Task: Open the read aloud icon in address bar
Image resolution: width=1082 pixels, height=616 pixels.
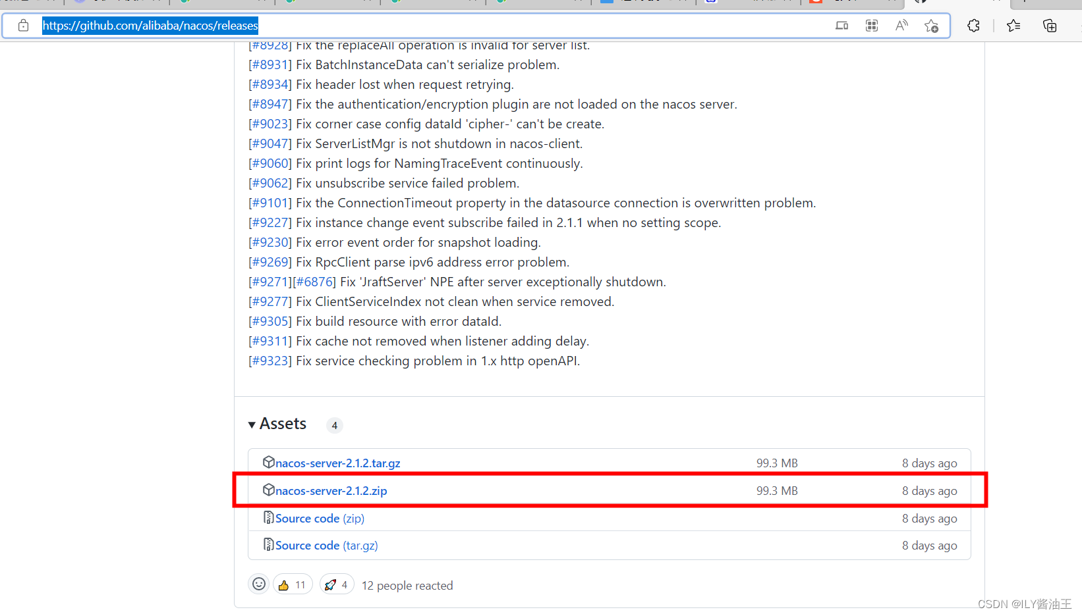Action: [x=901, y=26]
